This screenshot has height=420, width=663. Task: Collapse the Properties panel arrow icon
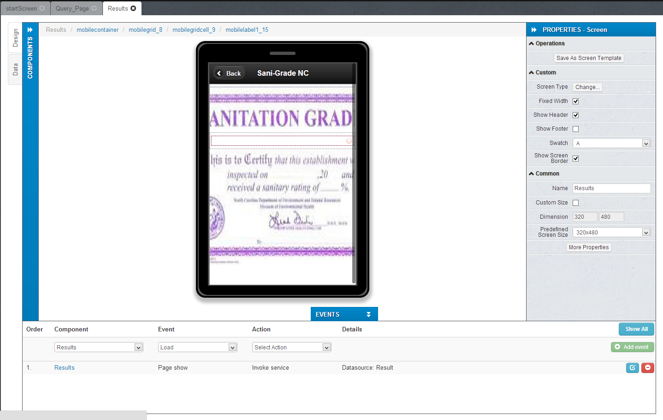(534, 30)
